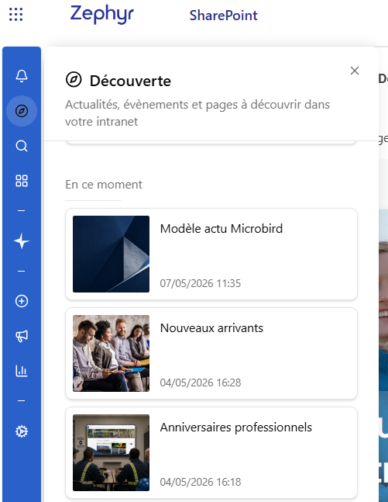Open the bar chart statistics icon
Screen dimensions: 388x502
(22, 371)
